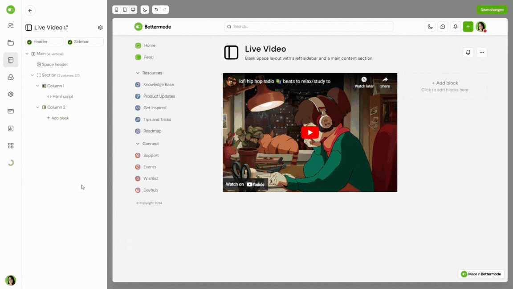The image size is (513, 289).
Task: Open messages chat icon in header
Action: point(443,27)
